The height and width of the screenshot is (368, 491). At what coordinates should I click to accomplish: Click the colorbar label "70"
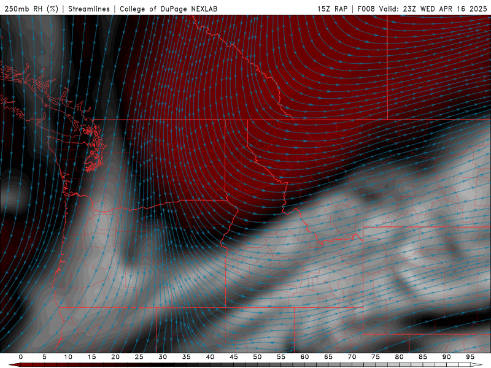tap(352, 357)
